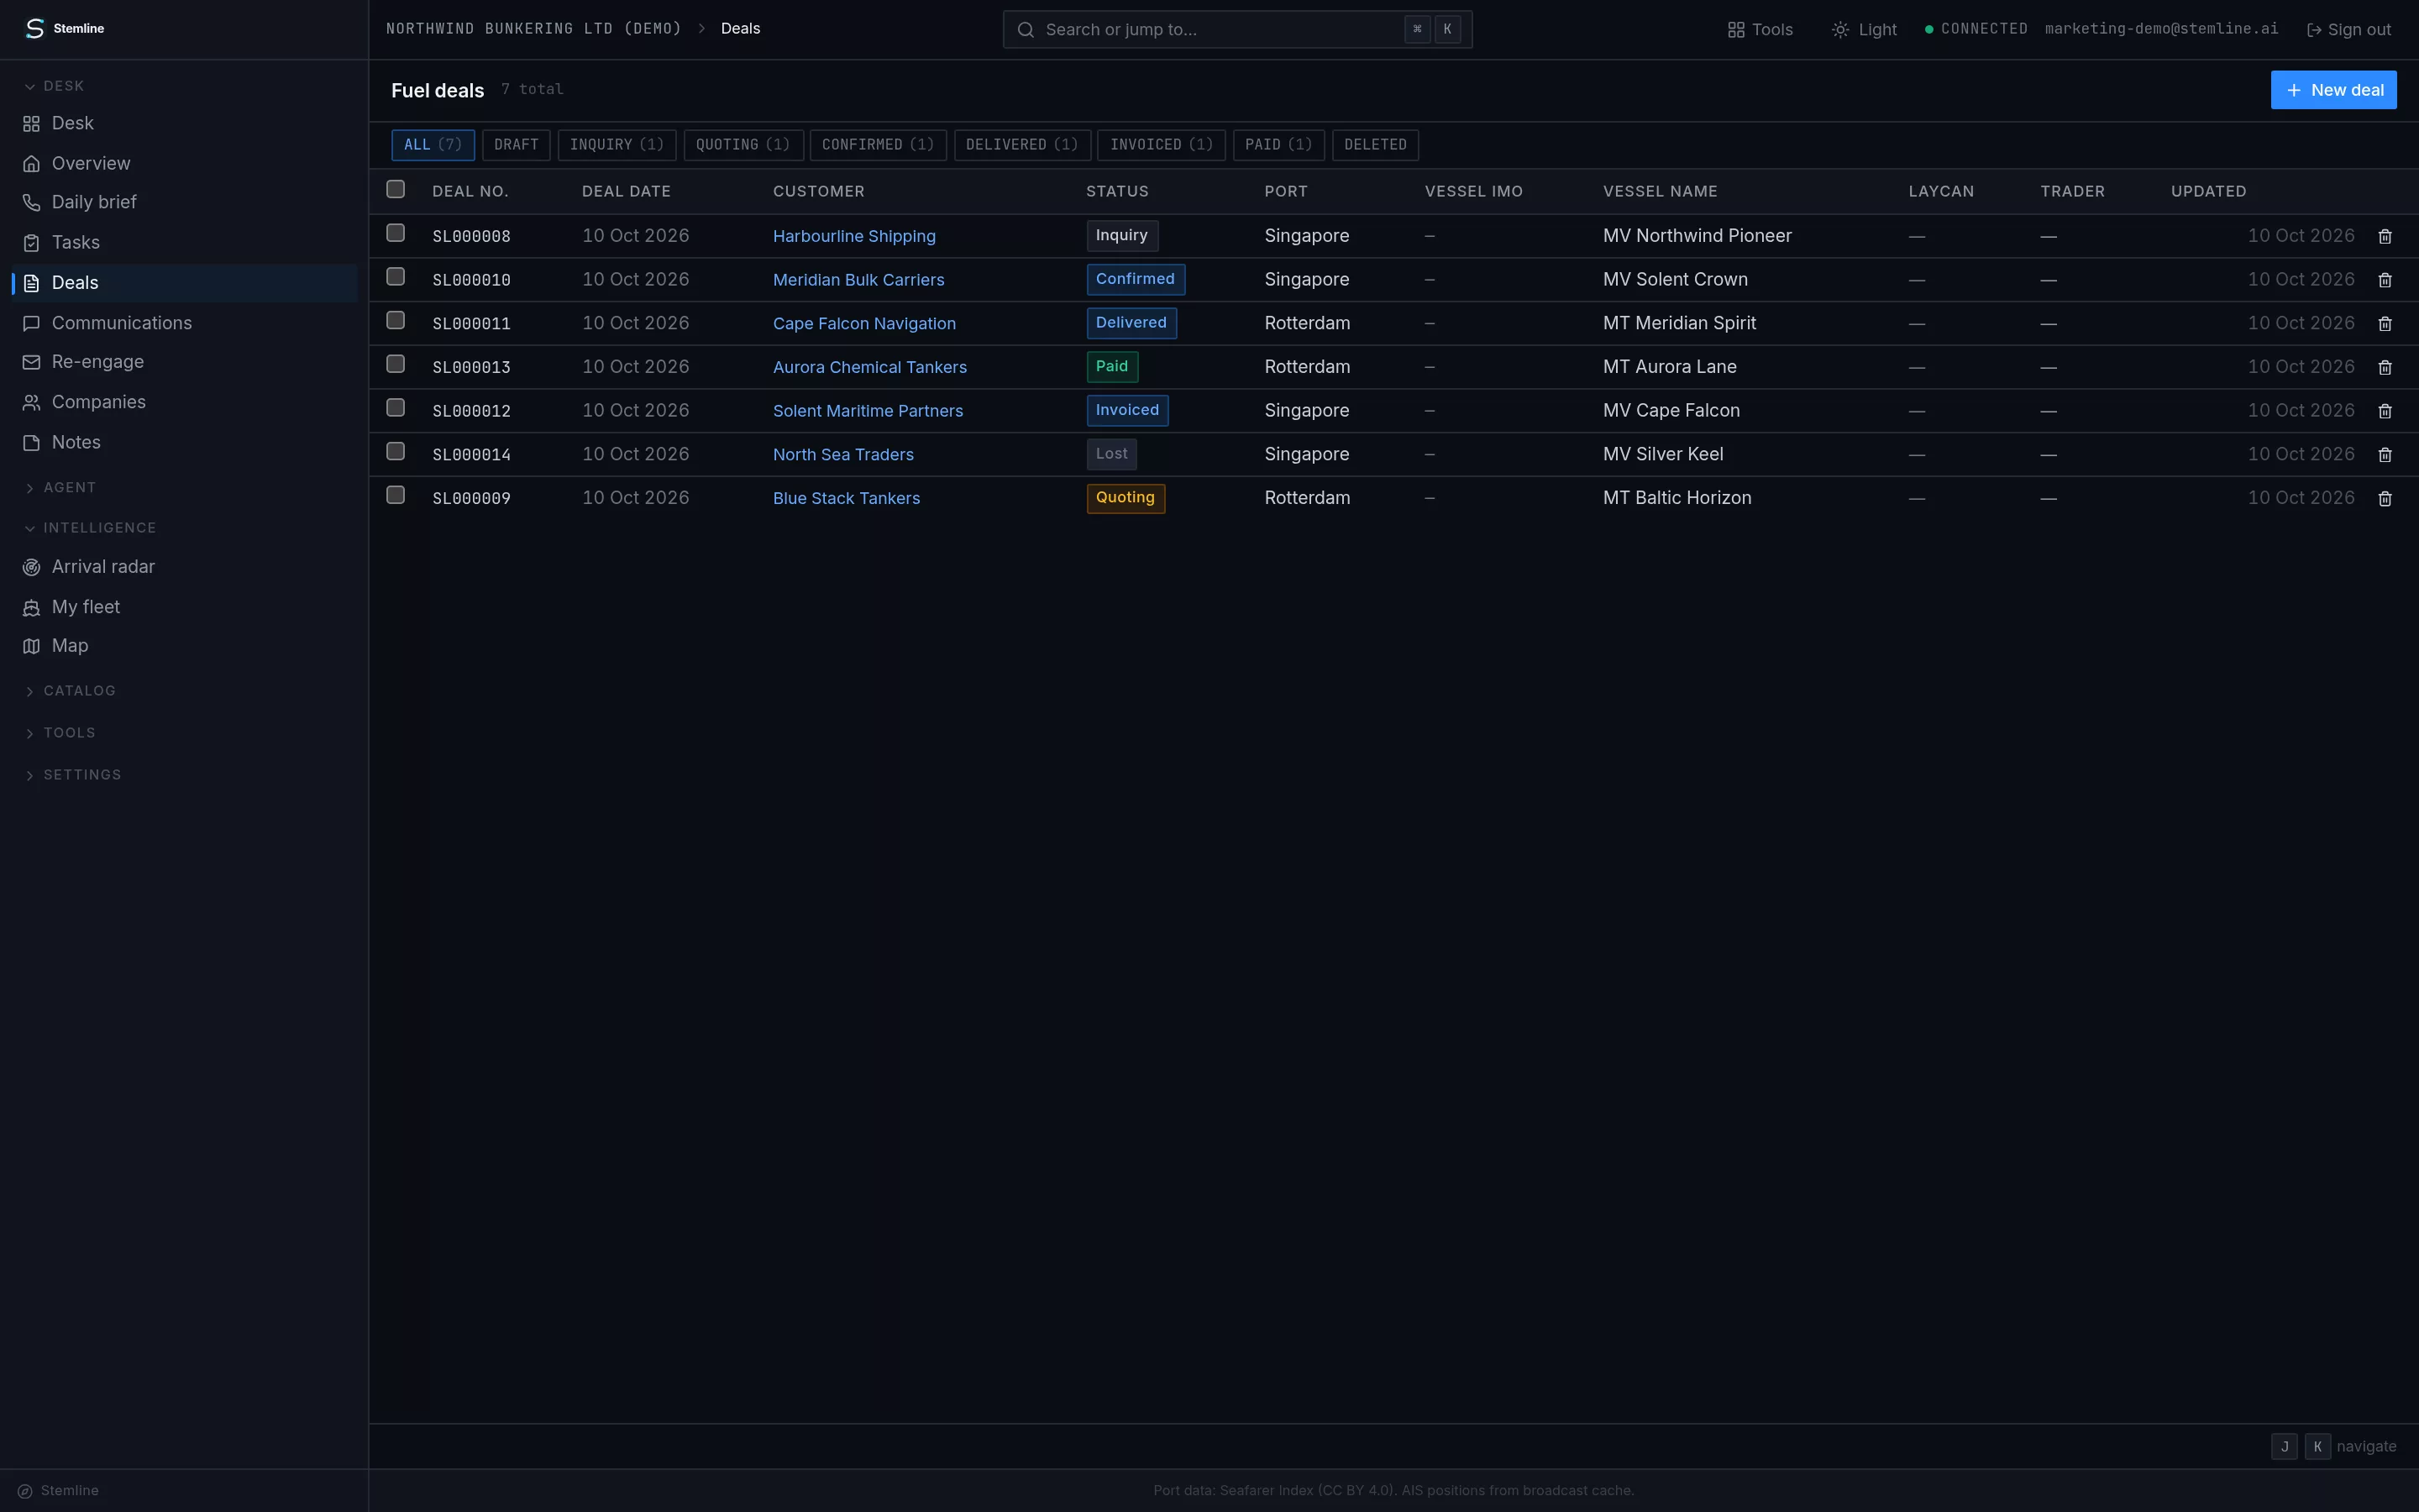Collapse the DESK sidebar section
Image resolution: width=2419 pixels, height=1512 pixels.
coord(54,87)
